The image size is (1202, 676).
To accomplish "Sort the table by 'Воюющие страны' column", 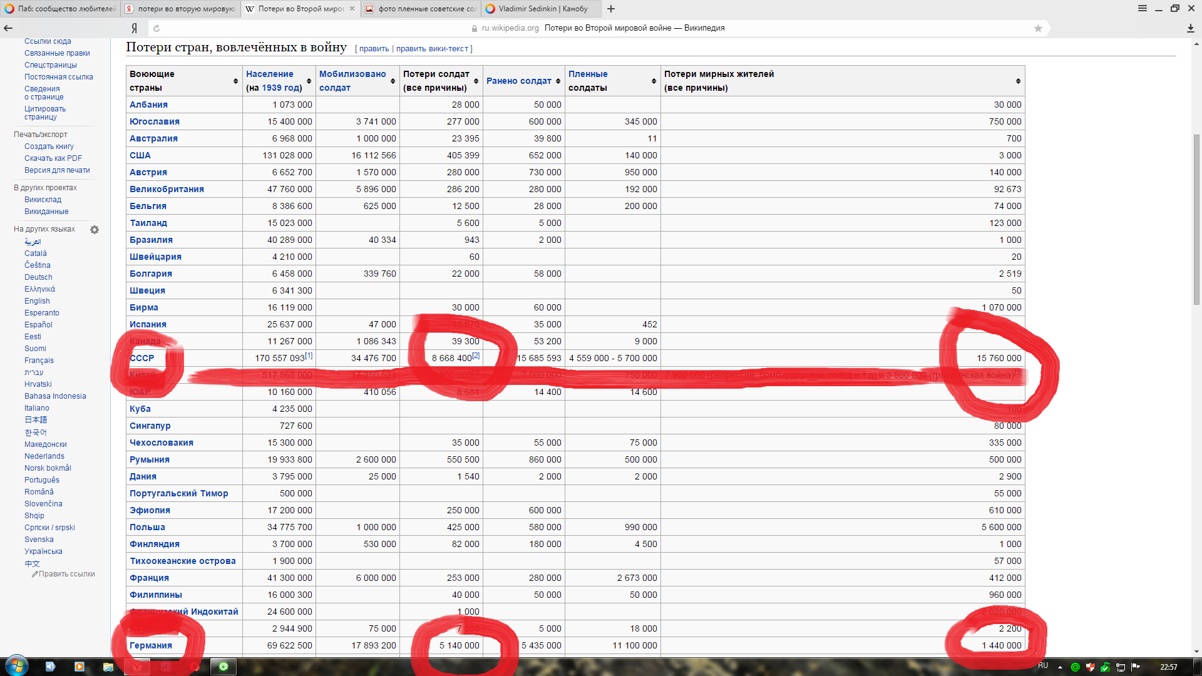I will point(235,81).
